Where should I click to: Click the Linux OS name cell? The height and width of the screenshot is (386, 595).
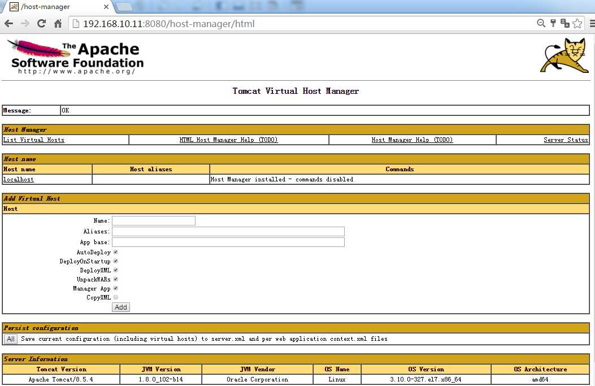tap(337, 379)
